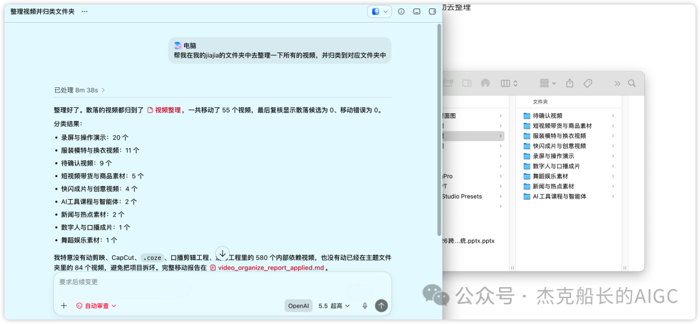Expand chevron of 录屏与操作演示 folder row
This screenshot has height=324, width=700.
[613, 157]
